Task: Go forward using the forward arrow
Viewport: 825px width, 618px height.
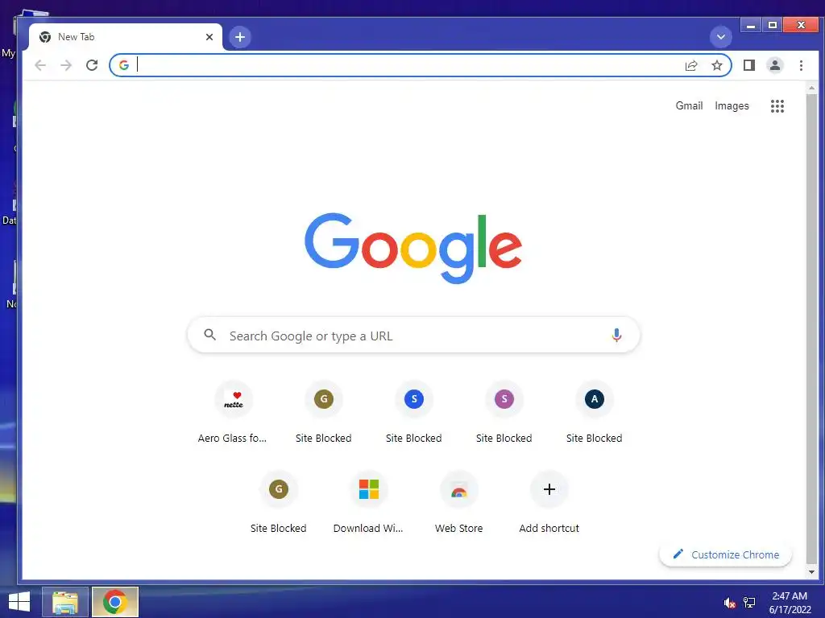Action: click(x=66, y=65)
